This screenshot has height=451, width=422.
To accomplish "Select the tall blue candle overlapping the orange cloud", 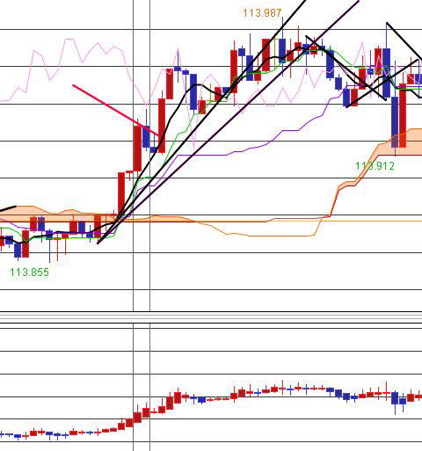I will click(x=395, y=122).
